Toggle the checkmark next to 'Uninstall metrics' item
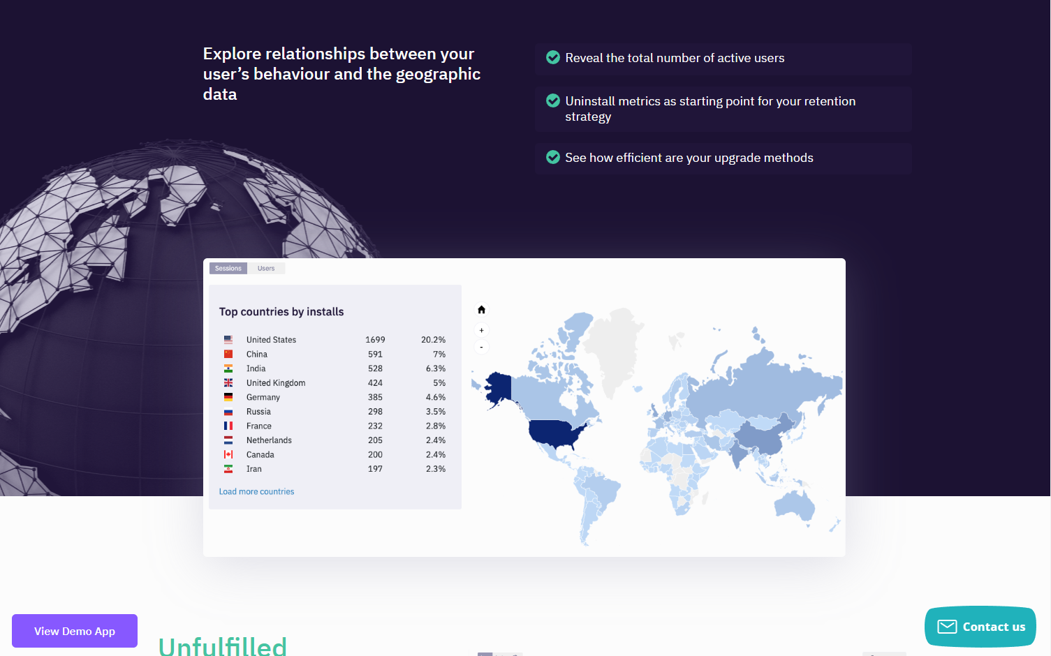The height and width of the screenshot is (656, 1051). point(552,100)
